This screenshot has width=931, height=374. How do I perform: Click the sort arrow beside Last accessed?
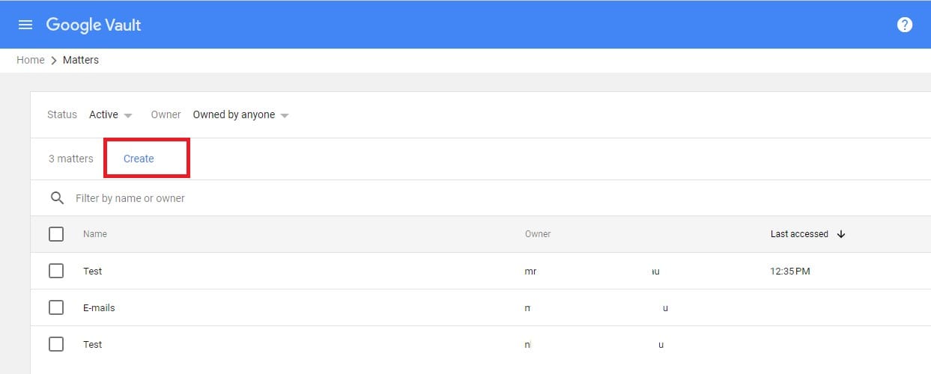[841, 234]
